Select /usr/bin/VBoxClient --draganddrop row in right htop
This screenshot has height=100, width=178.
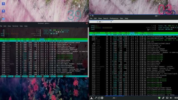(133, 38)
